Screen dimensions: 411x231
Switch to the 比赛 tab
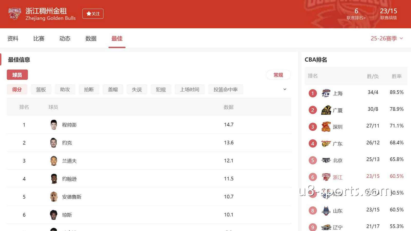[x=39, y=38]
